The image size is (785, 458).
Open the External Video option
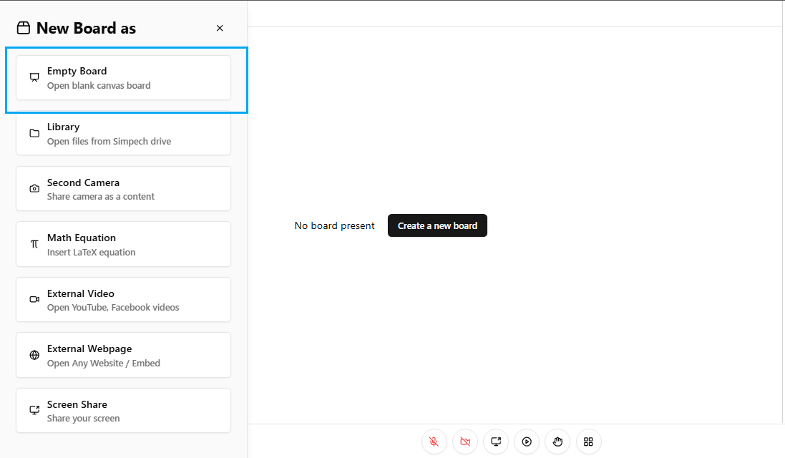123,300
